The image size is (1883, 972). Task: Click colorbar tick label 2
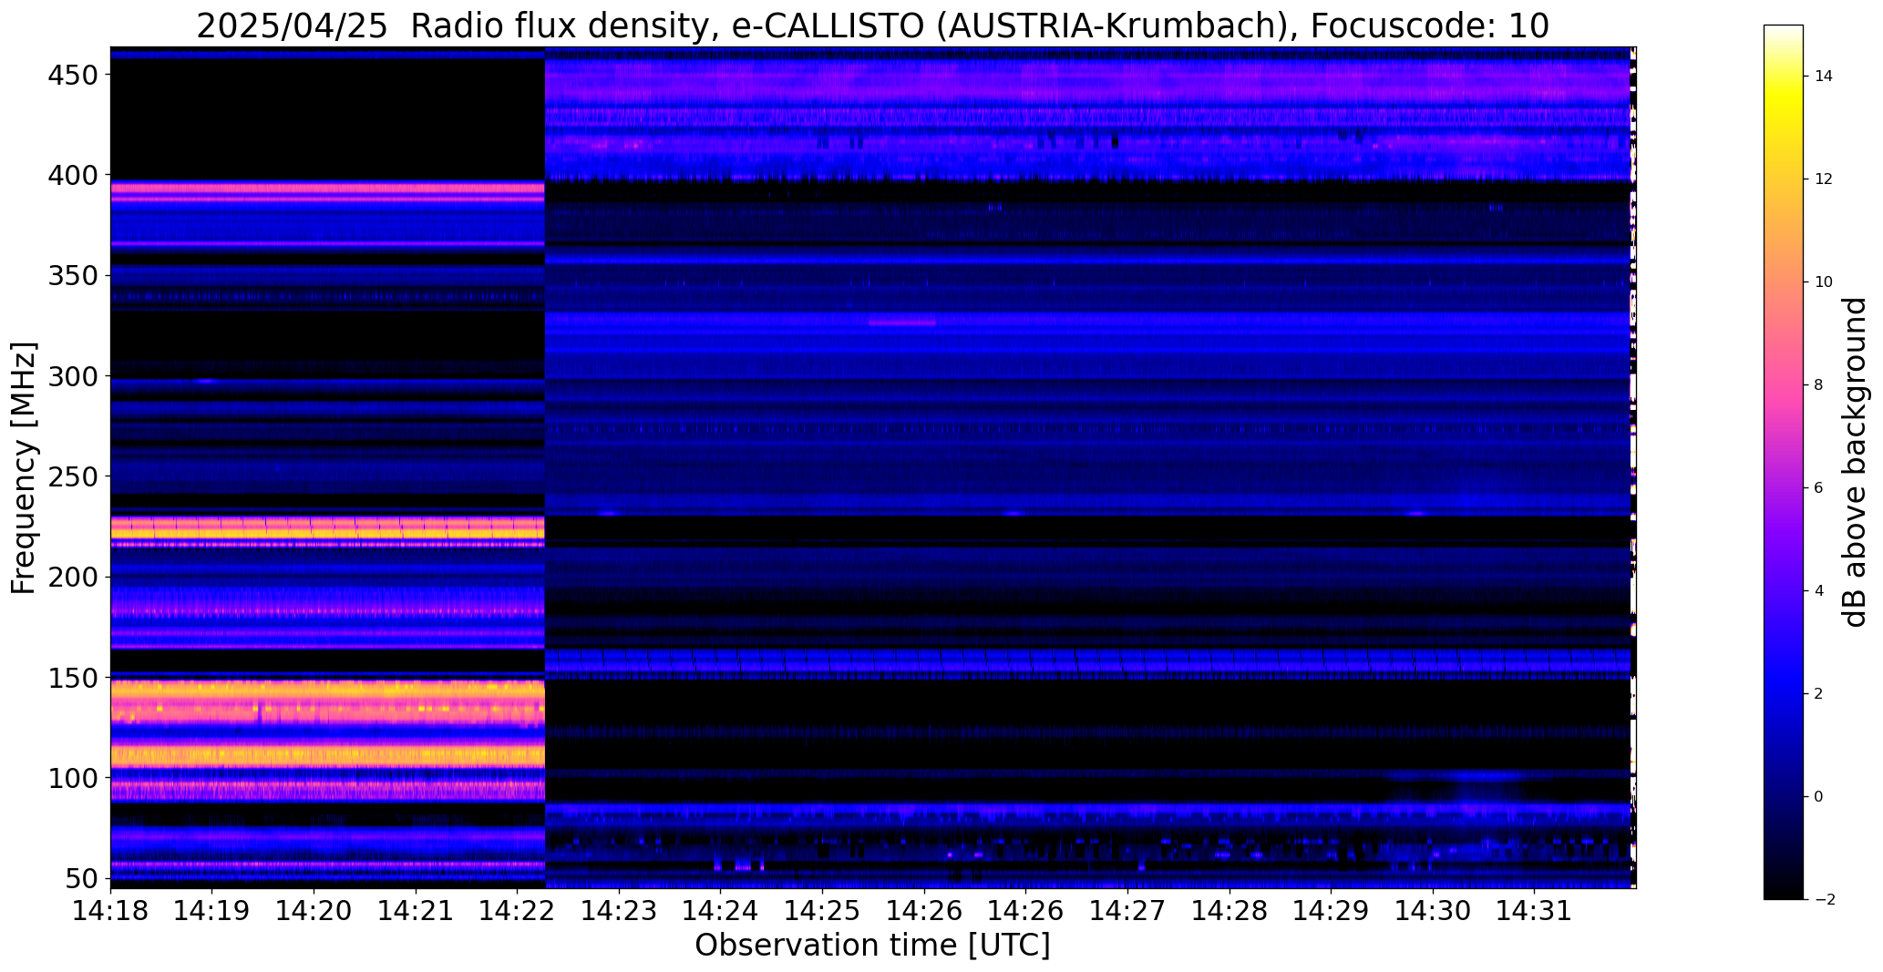click(x=1819, y=694)
